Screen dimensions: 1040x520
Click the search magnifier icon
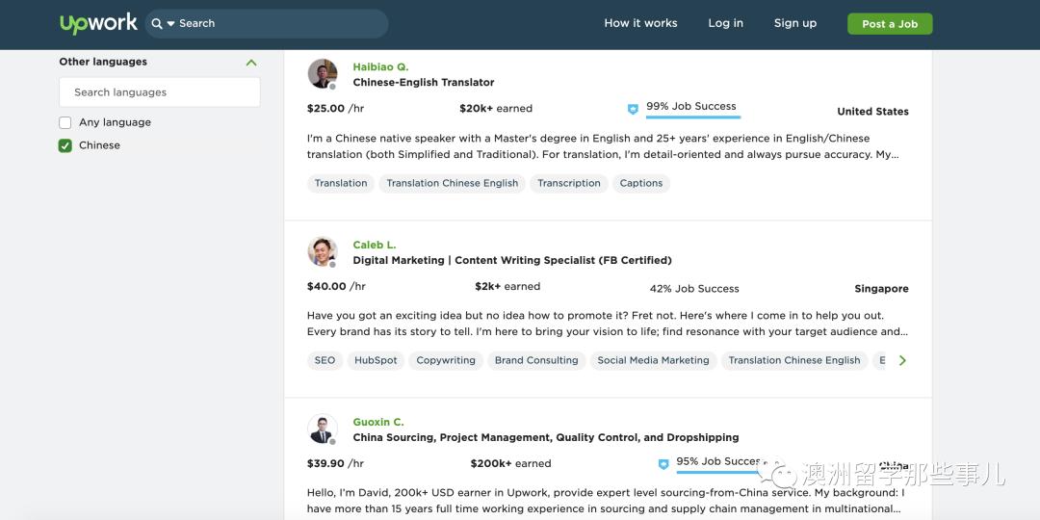point(157,23)
